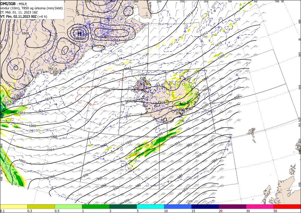The width and height of the screenshot is (301, 213).
Task: Click the light yellow 0.1 legend swatch
Action: click(14, 206)
